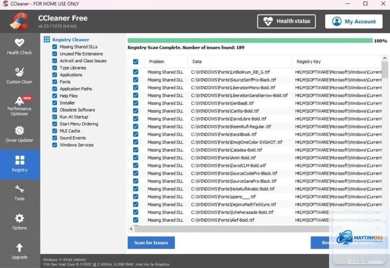Select the SourceSansPro-Black.ttf data cell
The image size is (390, 268).
click(x=234, y=181)
